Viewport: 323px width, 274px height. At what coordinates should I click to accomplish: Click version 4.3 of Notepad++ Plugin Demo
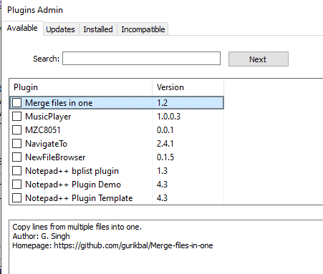[x=163, y=185]
